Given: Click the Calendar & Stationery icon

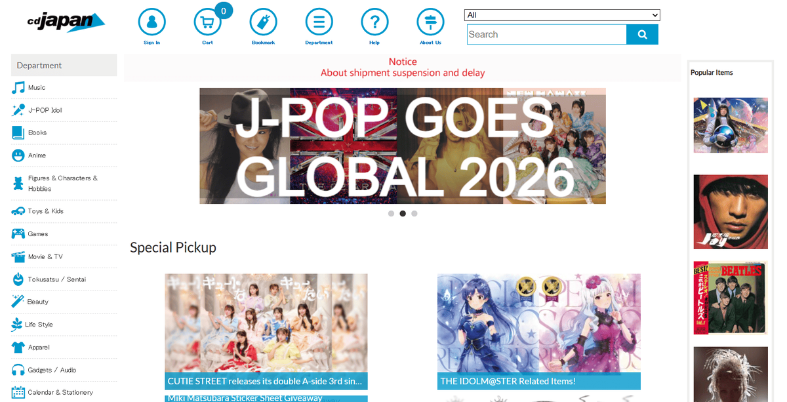Looking at the screenshot, I should point(18,392).
